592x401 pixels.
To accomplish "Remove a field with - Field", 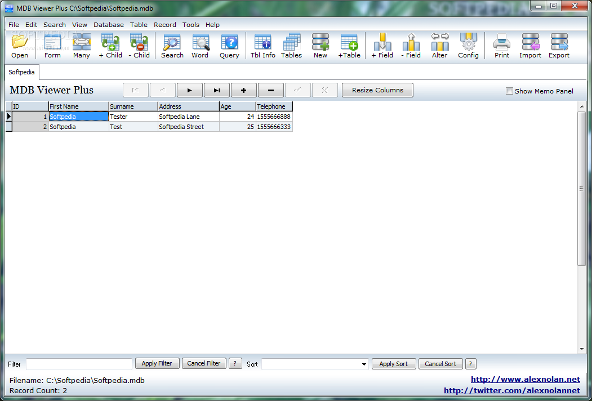I will pyautogui.click(x=411, y=46).
